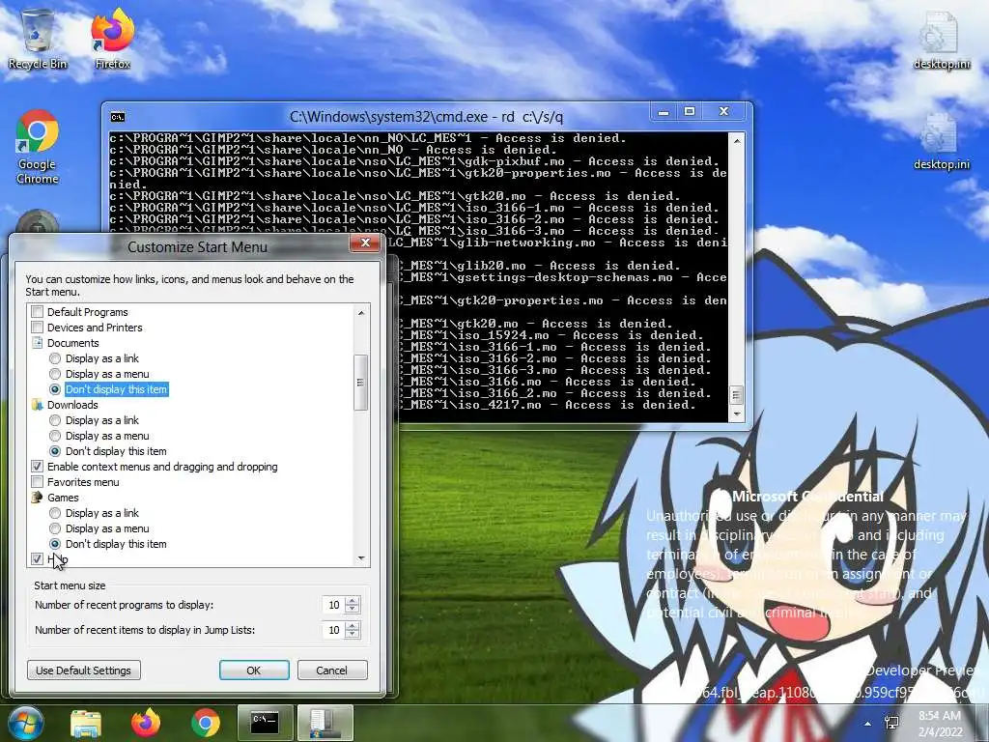Select Downloads 'Display as a menu'
The image size is (989, 742).
click(x=55, y=436)
